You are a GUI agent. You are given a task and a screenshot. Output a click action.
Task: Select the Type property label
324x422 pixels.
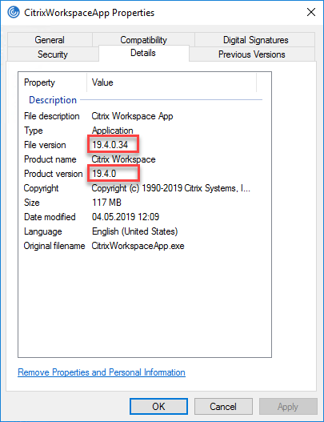point(34,131)
